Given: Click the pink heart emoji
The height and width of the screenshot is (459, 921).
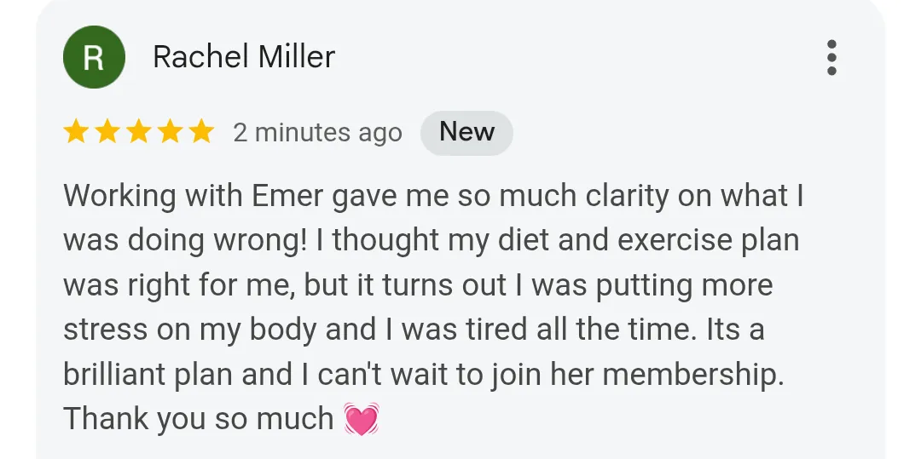Looking at the screenshot, I should pyautogui.click(x=361, y=420).
